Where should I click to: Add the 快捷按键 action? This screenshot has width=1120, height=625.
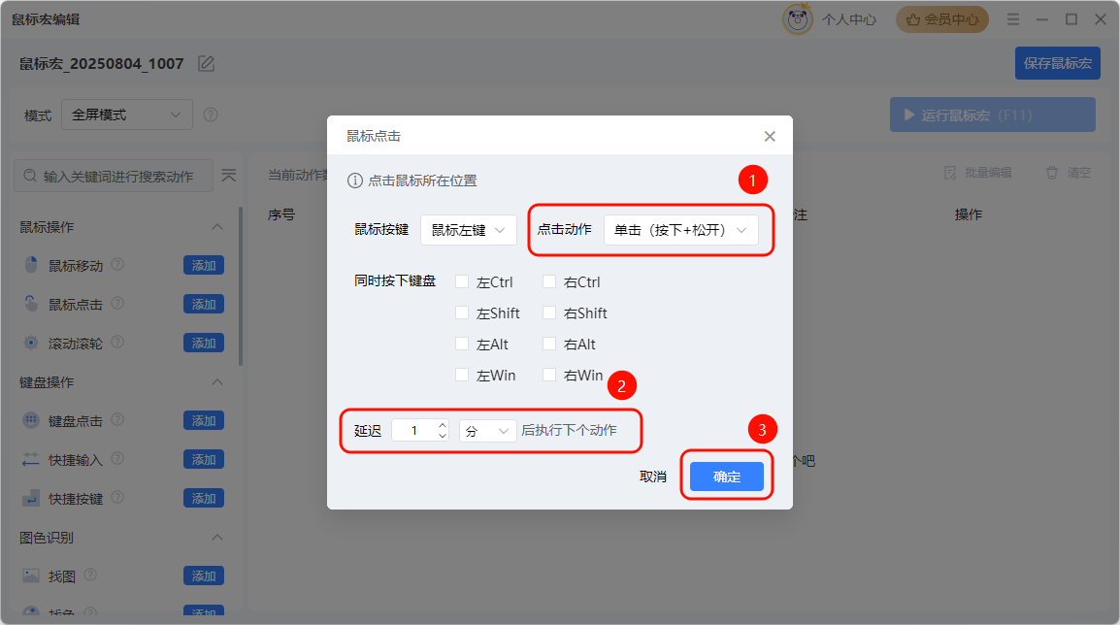tap(204, 498)
